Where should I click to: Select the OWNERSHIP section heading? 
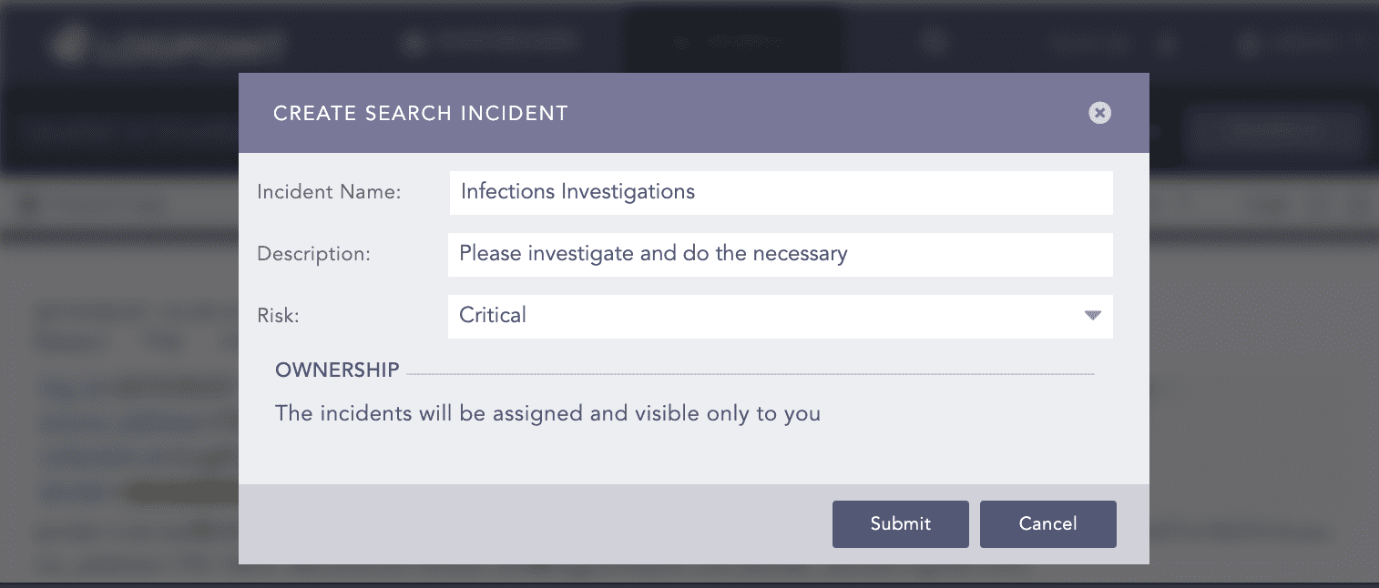(x=337, y=370)
